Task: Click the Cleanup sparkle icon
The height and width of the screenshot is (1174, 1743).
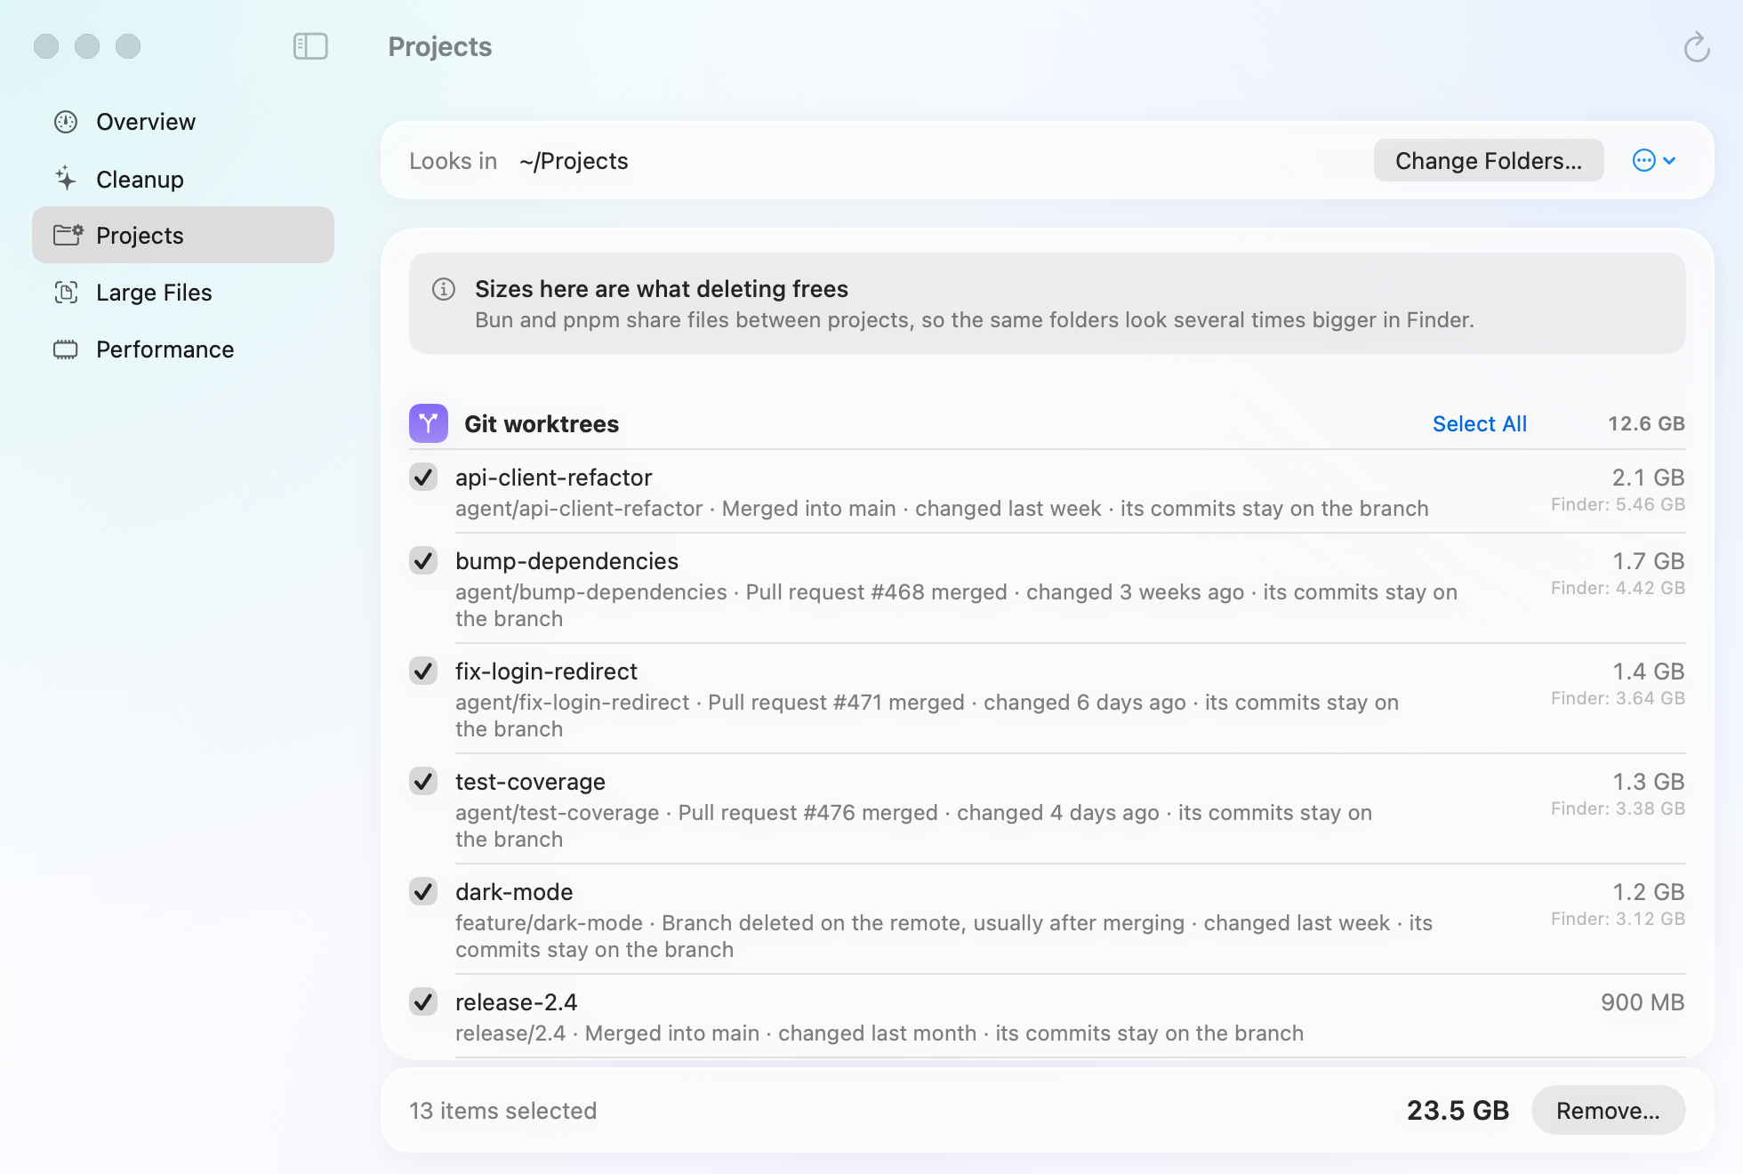Action: pos(66,179)
